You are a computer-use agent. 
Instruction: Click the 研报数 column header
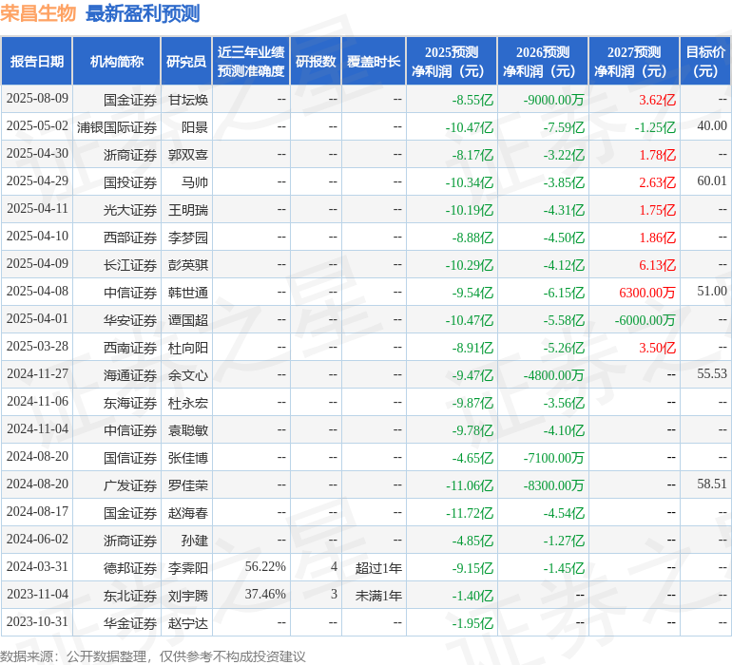[316, 62]
